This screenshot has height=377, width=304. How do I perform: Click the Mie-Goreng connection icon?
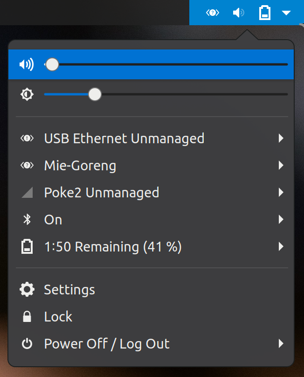point(27,166)
